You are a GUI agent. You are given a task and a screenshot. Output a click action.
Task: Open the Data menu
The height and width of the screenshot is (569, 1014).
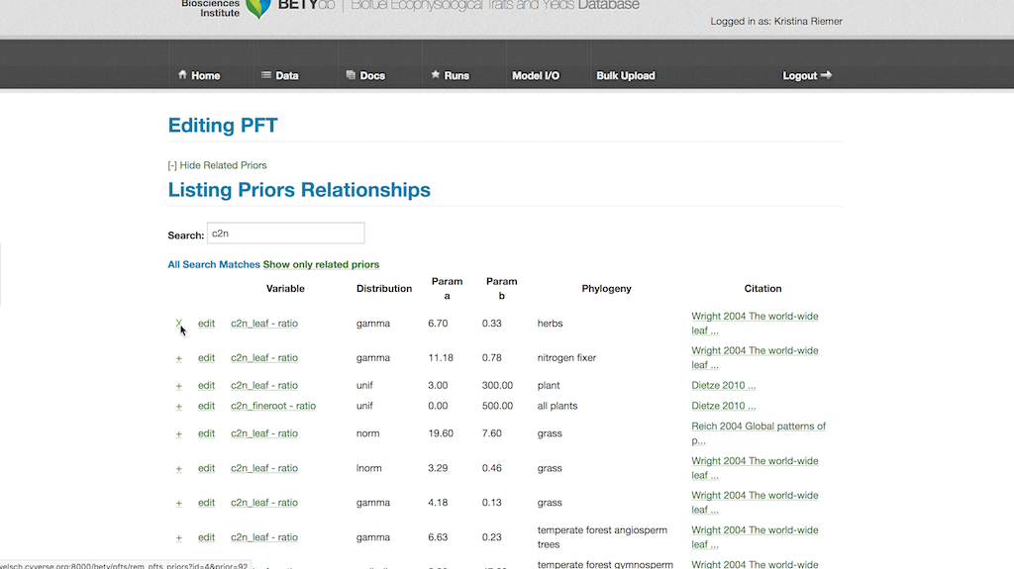coord(279,75)
